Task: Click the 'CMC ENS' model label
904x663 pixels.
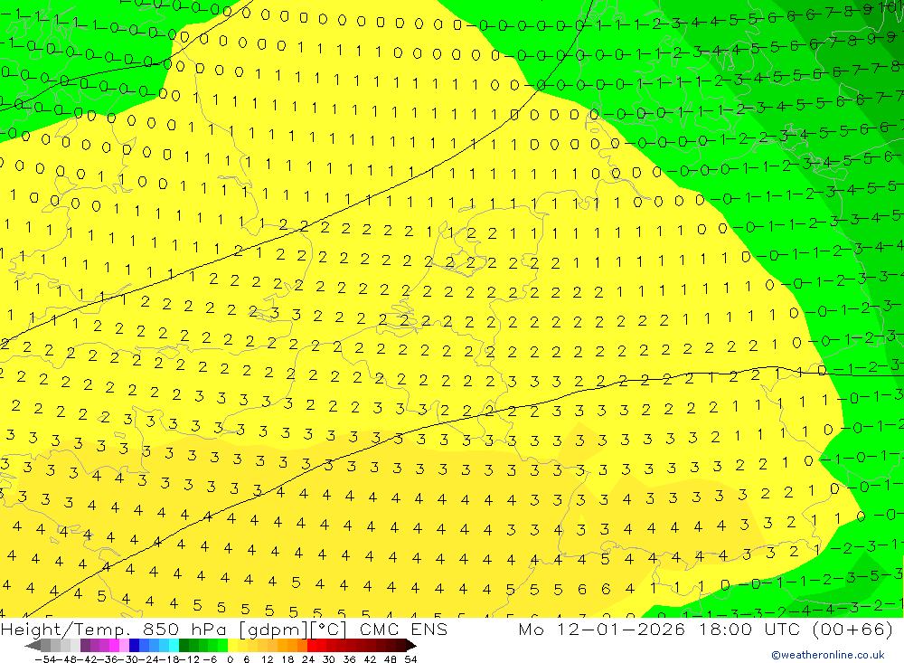Action: (403, 629)
